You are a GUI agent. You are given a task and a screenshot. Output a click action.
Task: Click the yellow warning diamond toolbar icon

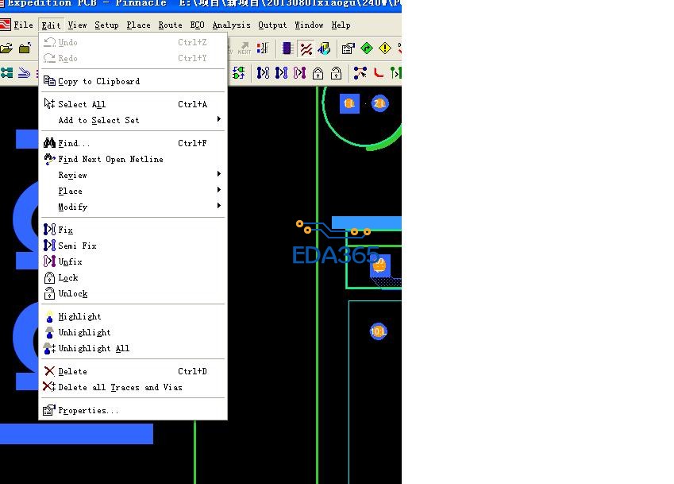[385, 48]
